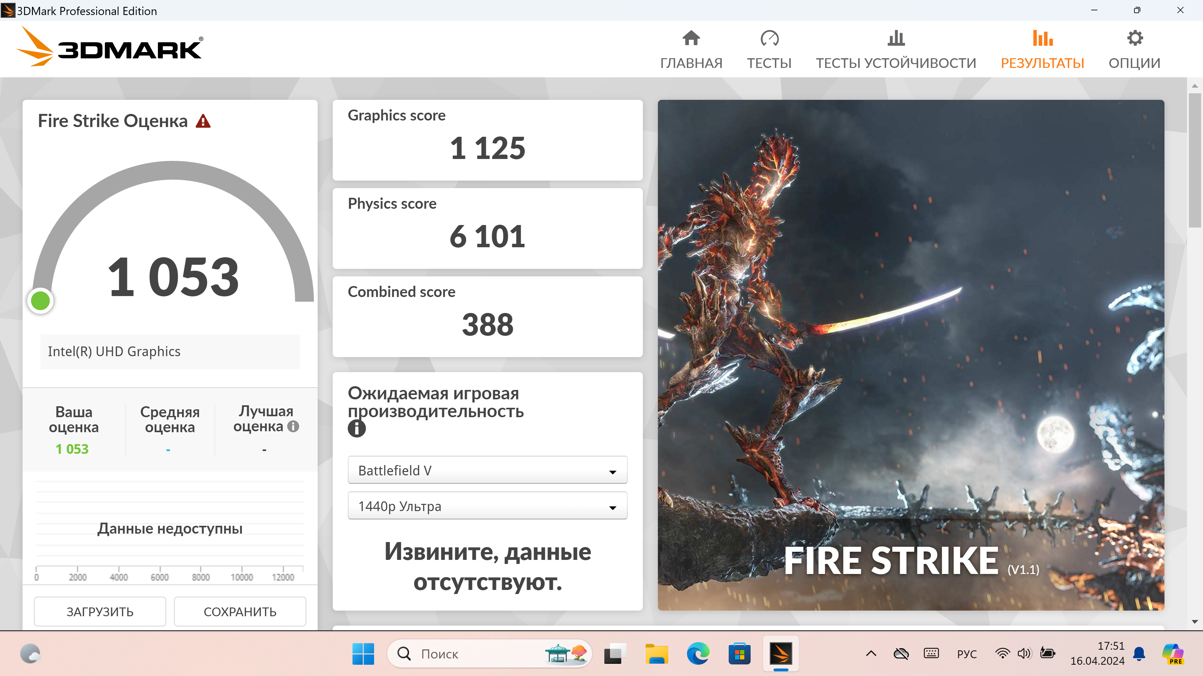Open Microsoft Edge from taskbar
Viewport: 1203px width, 676px height.
coord(698,653)
